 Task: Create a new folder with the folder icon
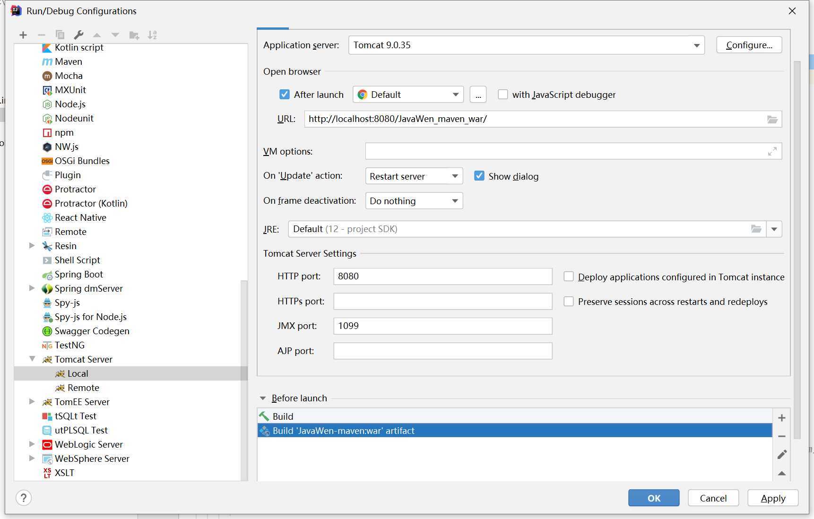click(134, 35)
